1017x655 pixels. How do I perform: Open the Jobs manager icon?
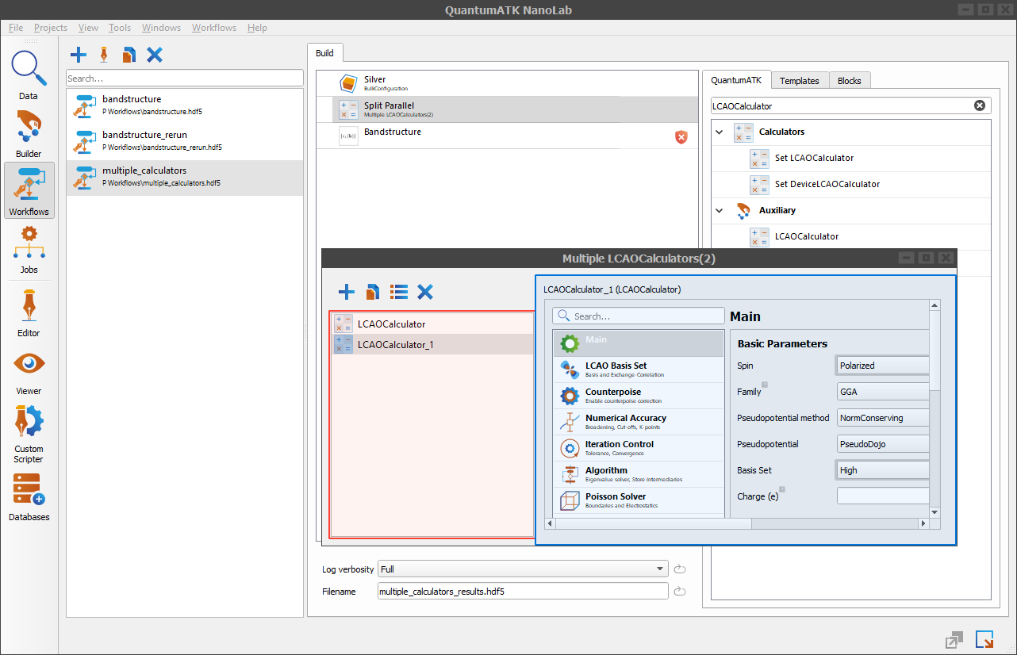click(x=29, y=249)
